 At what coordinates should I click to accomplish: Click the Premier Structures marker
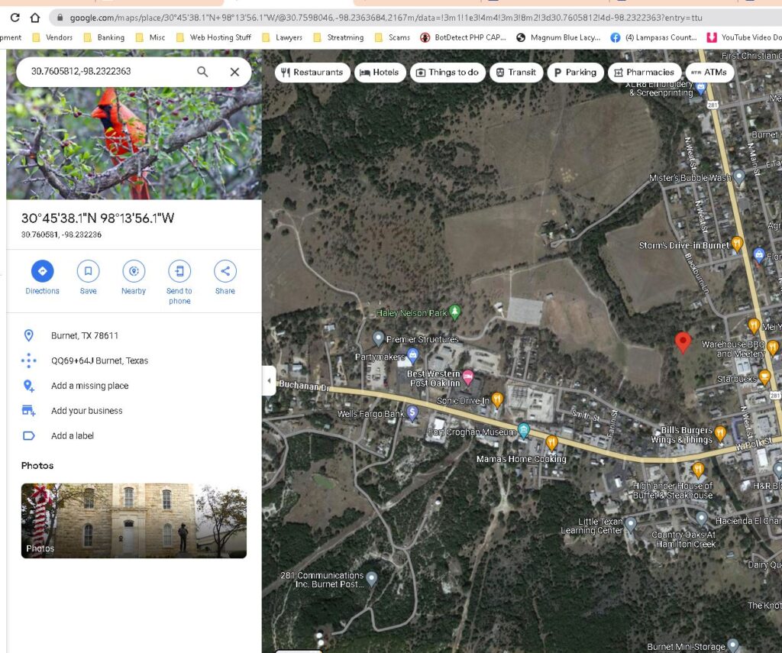[x=379, y=338]
